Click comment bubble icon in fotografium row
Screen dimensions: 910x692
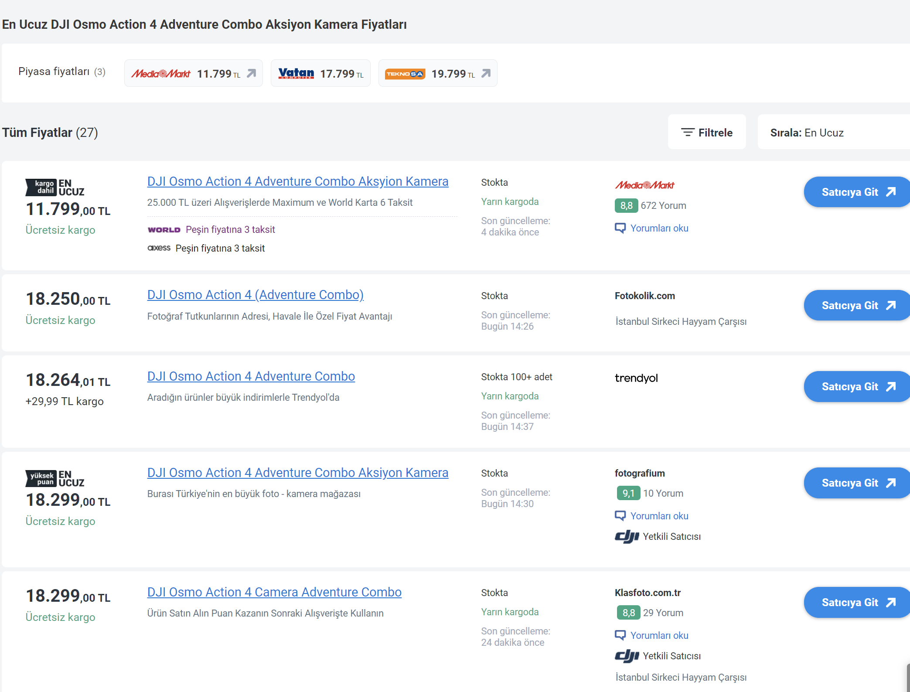point(620,516)
